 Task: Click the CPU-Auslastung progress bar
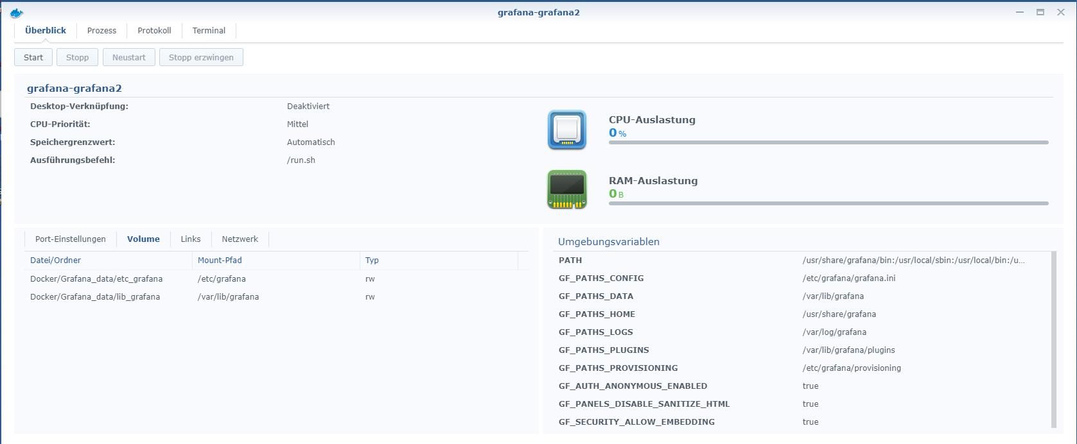(828, 142)
